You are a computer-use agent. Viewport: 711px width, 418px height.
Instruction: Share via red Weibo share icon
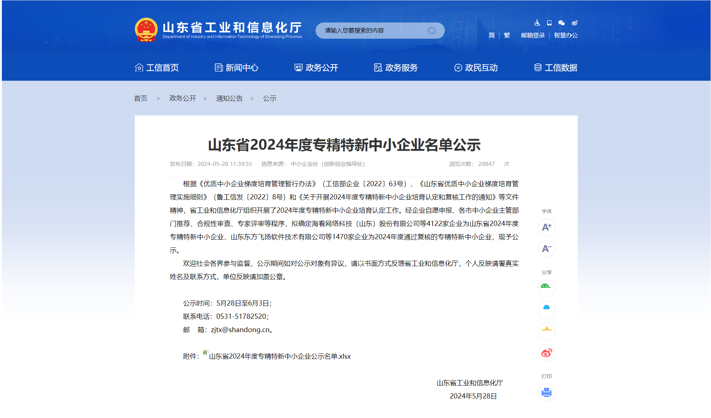point(547,353)
